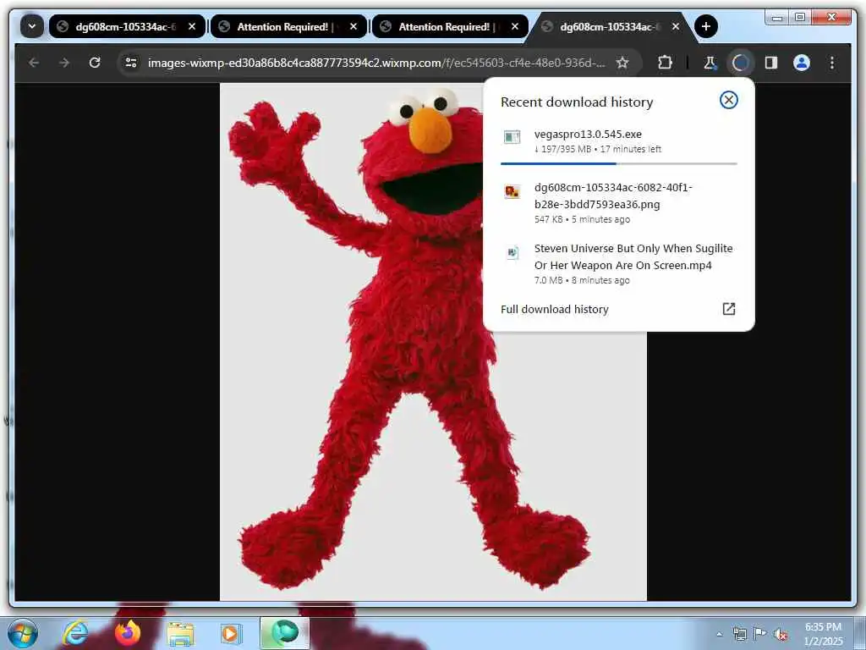Image resolution: width=866 pixels, height=650 pixels.
Task: Open the Windows Start menu
Action: coord(23,633)
